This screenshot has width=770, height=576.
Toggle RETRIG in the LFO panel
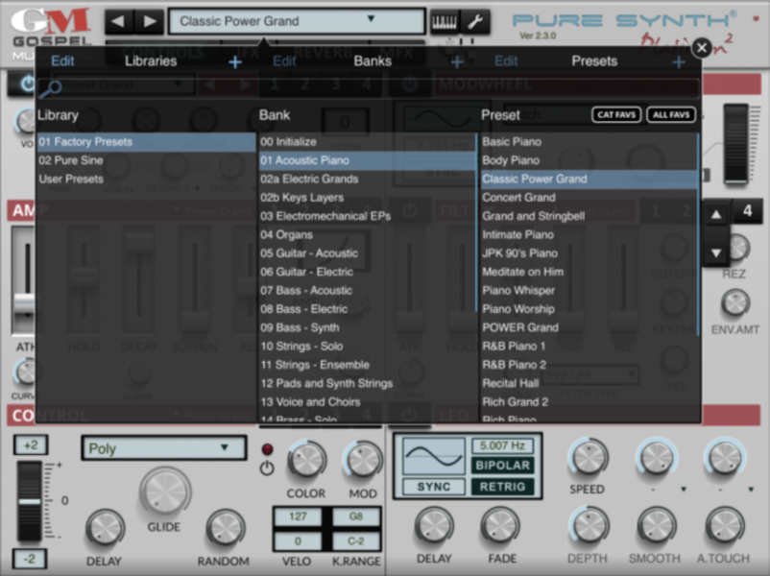(x=503, y=487)
